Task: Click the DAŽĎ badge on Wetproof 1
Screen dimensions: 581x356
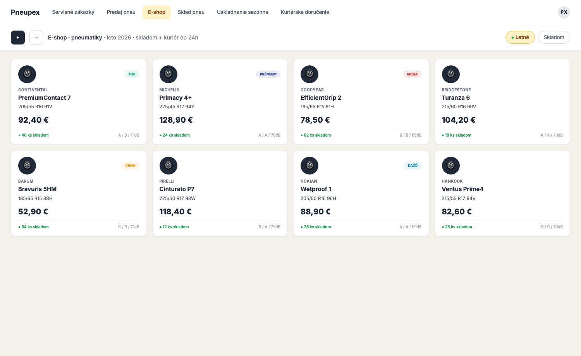Action: pos(413,166)
